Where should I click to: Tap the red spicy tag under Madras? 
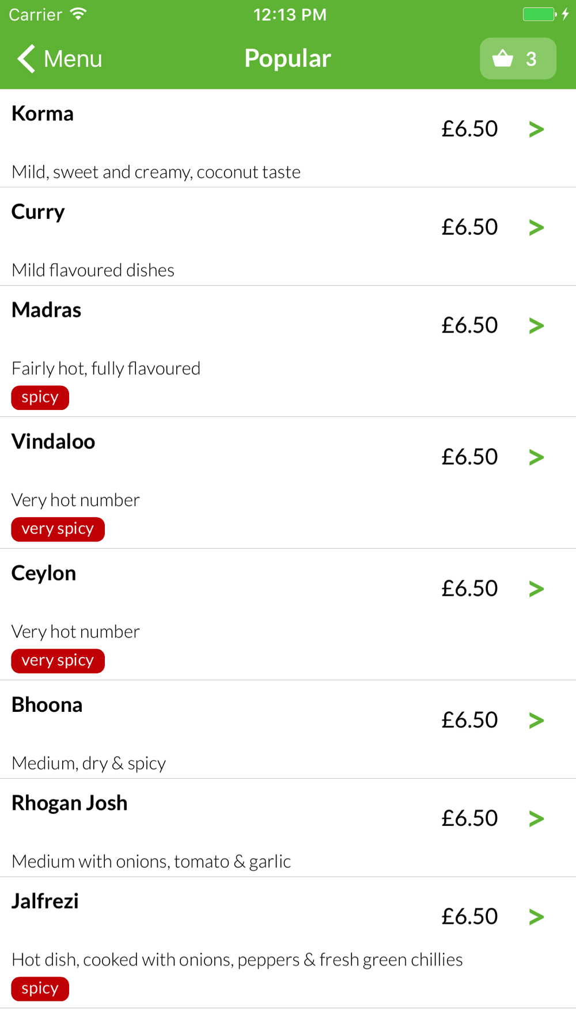(x=40, y=397)
